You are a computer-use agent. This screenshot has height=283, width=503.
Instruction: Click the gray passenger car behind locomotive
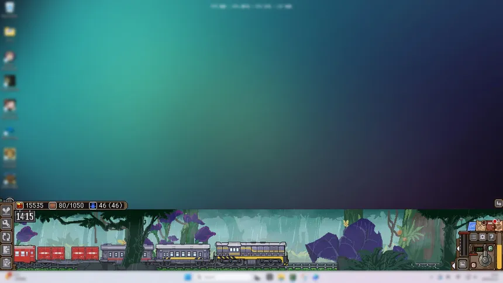pyautogui.click(x=183, y=254)
